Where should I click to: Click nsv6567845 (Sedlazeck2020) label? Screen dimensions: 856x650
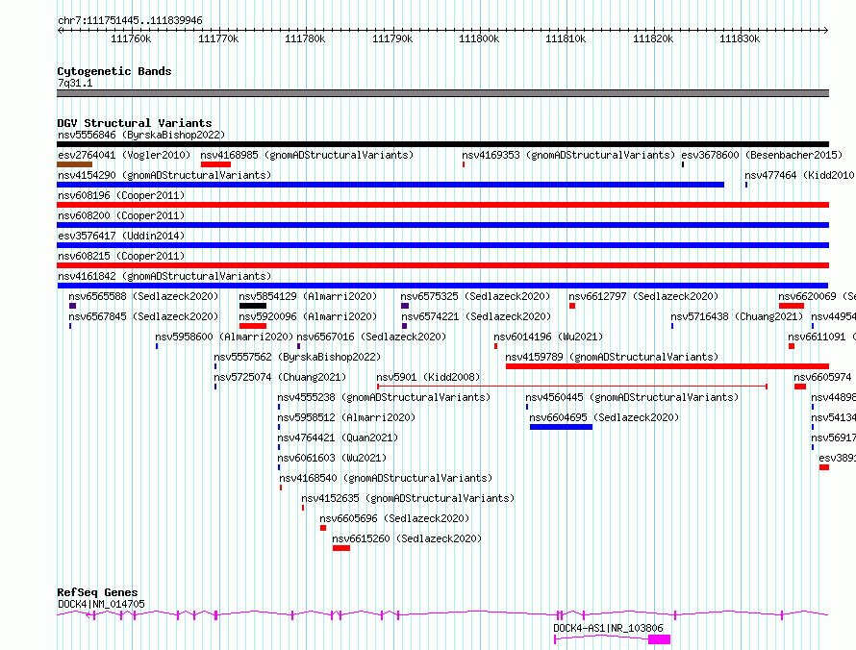pos(143,316)
